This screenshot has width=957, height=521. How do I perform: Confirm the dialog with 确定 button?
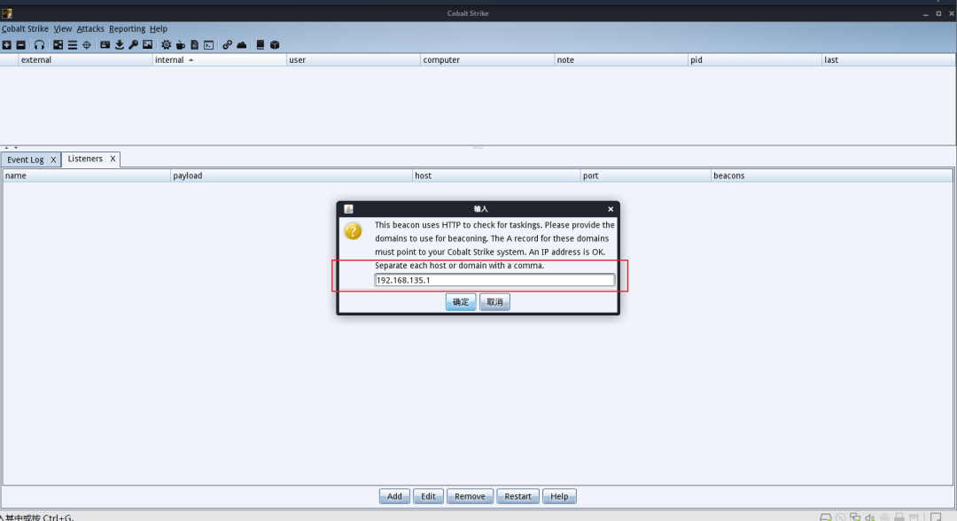tap(461, 302)
